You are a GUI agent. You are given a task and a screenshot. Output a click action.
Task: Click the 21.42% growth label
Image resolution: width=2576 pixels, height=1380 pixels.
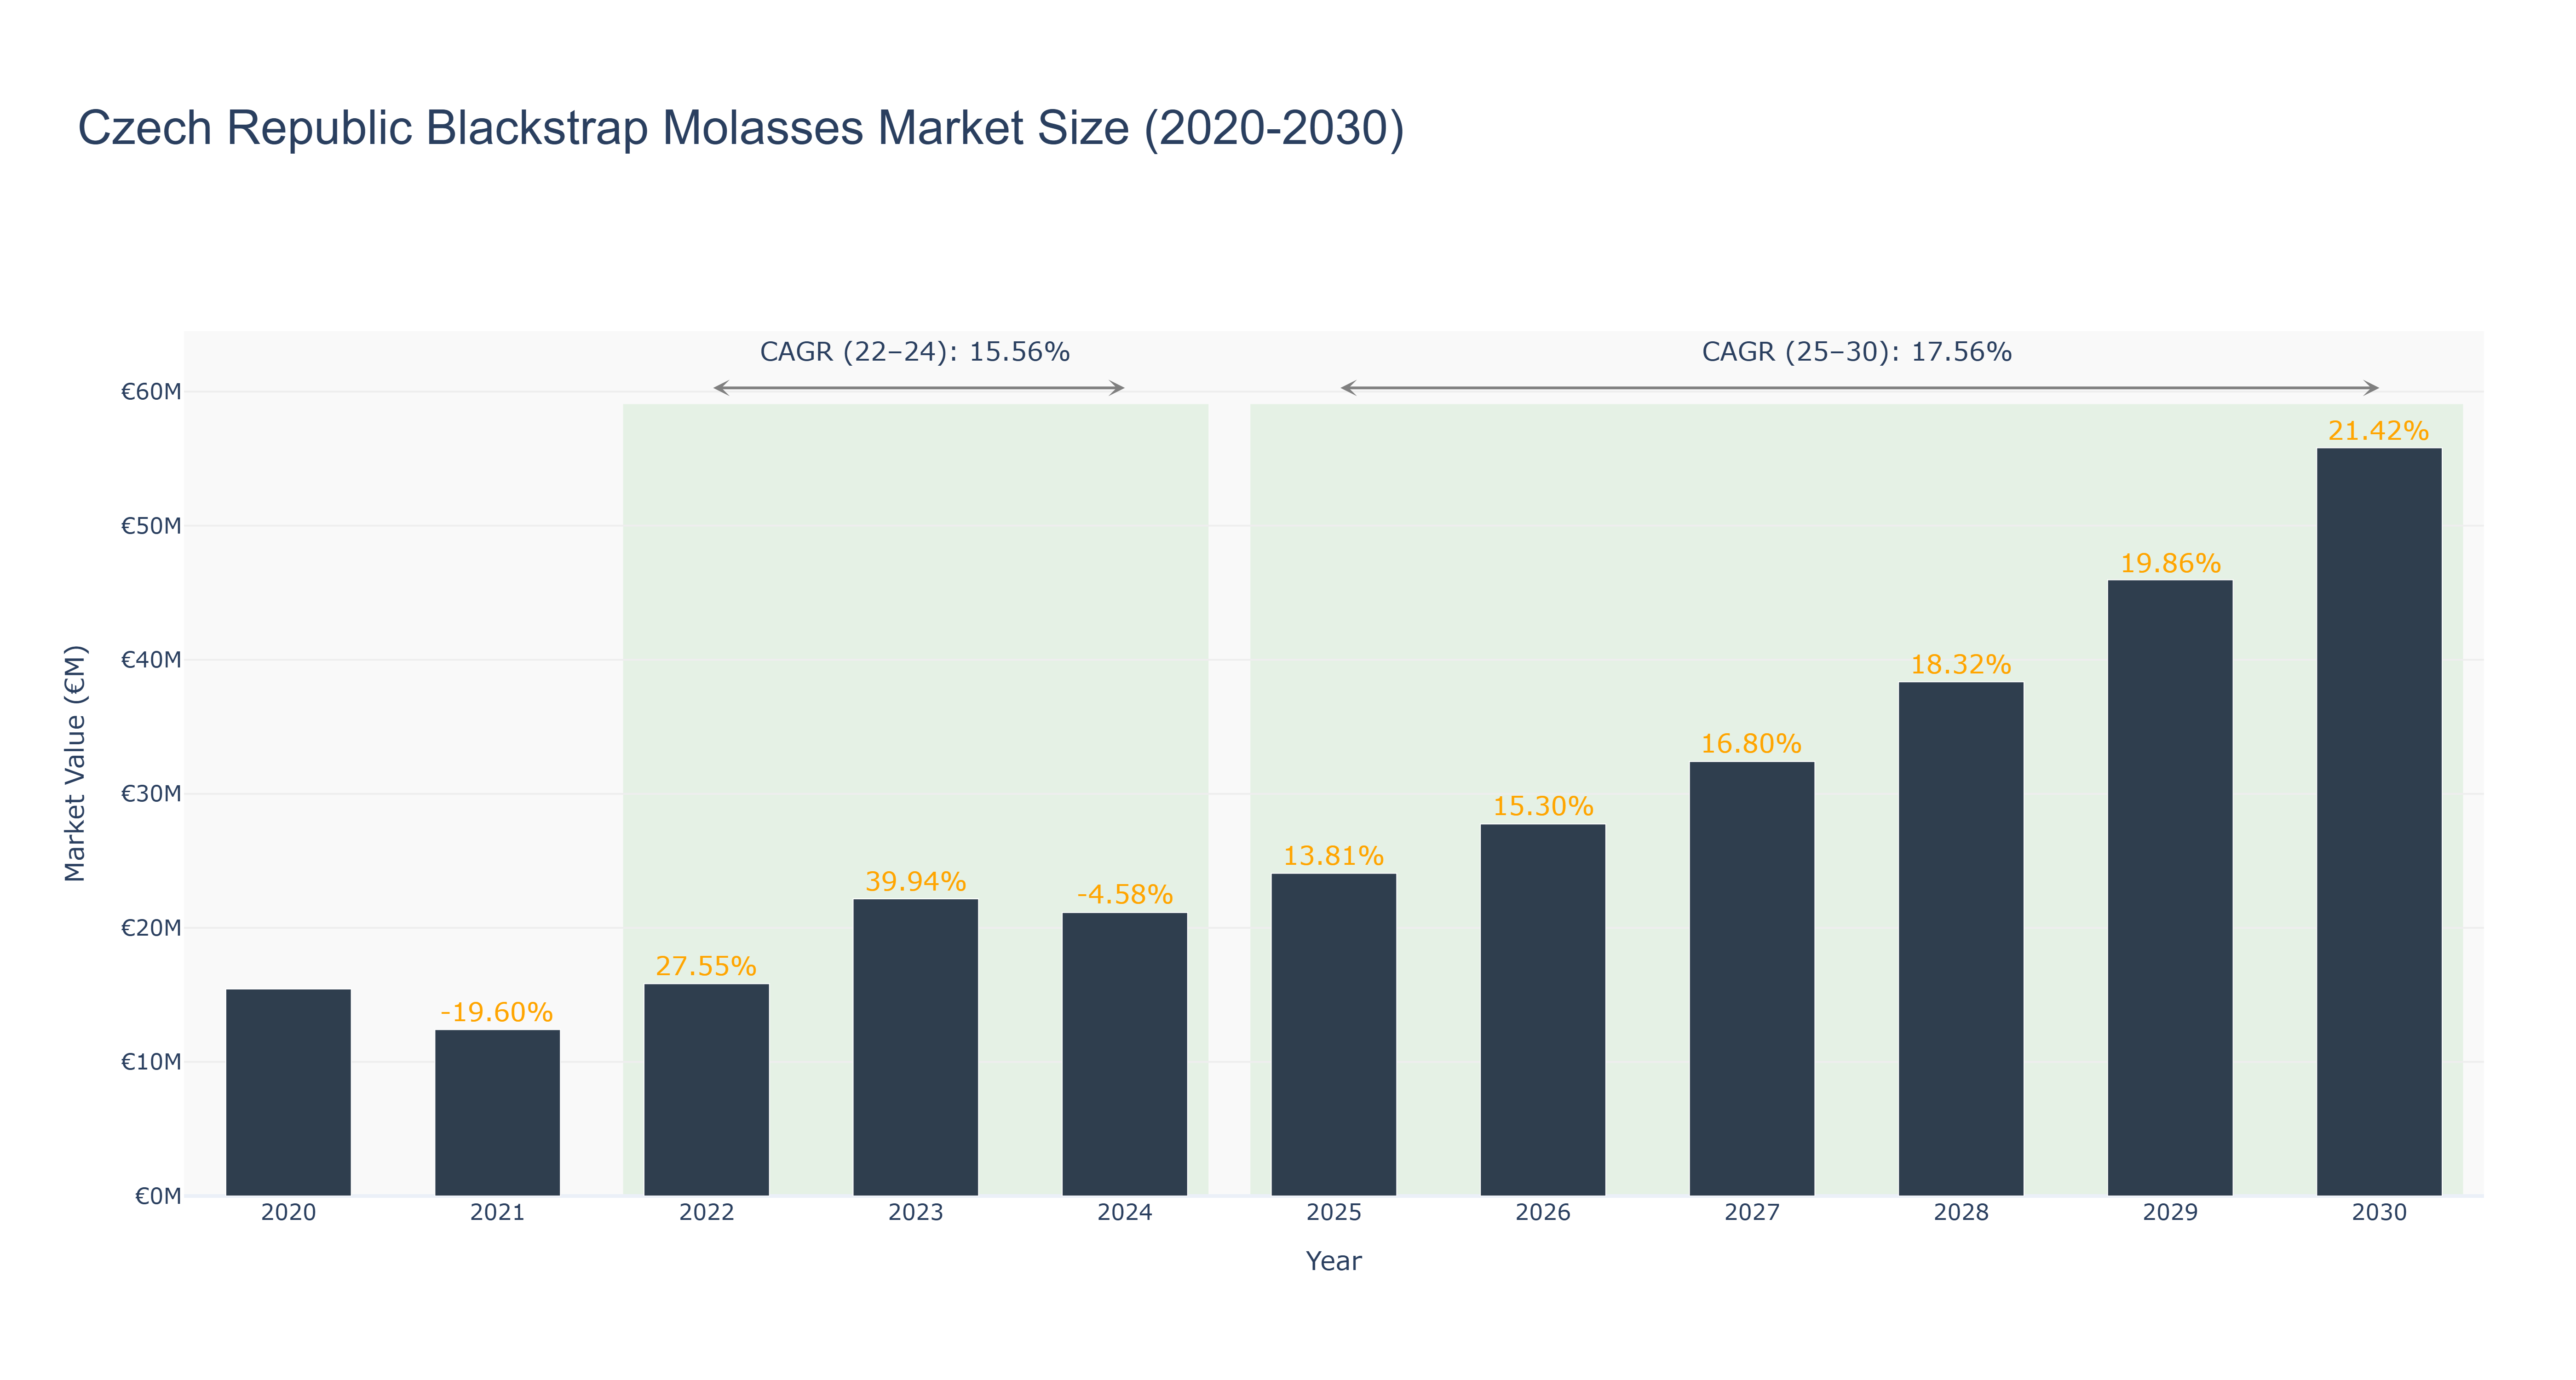(x=2378, y=431)
